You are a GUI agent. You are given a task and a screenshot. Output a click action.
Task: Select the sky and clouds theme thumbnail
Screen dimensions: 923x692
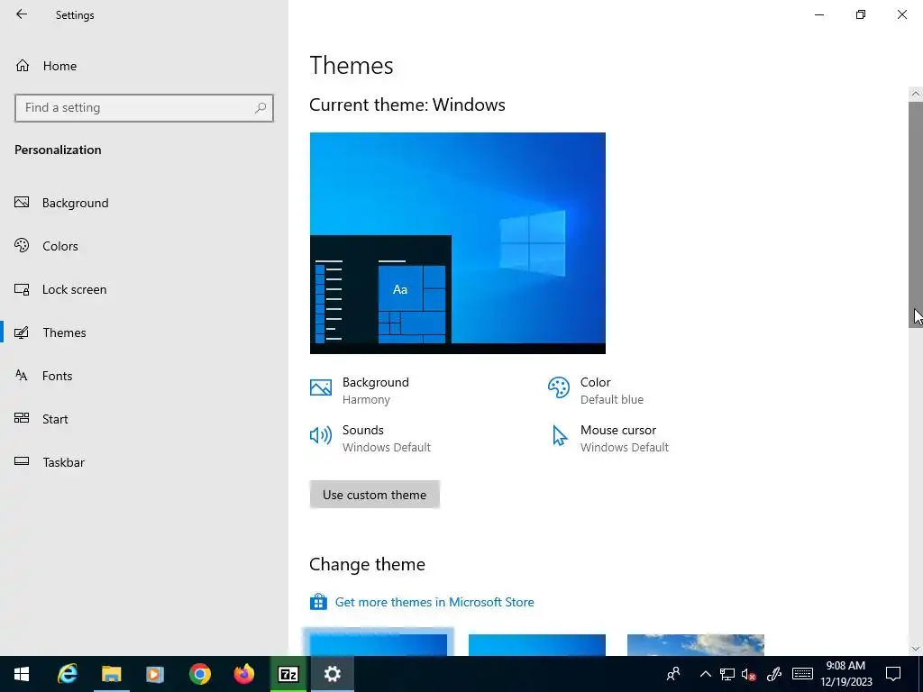tap(696, 644)
